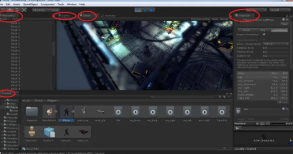Open the Anim. Compression dropdown

tap(276, 44)
